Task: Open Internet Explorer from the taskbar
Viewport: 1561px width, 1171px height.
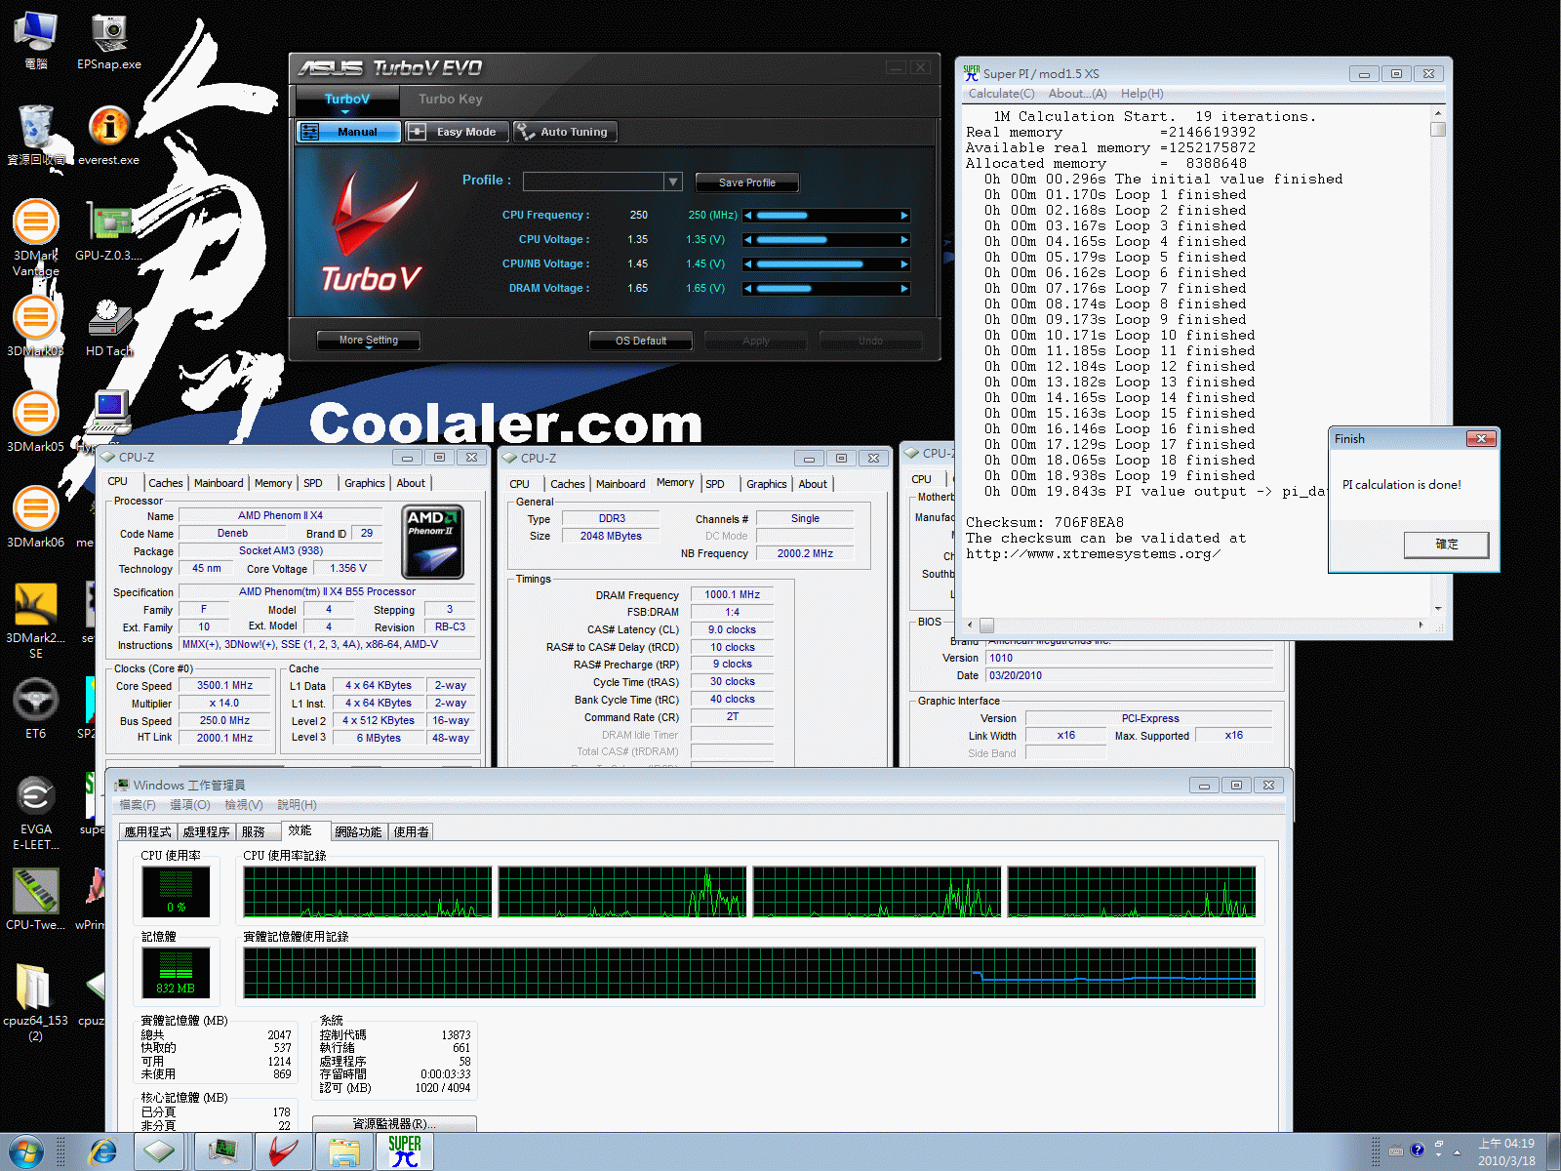Action: pyautogui.click(x=102, y=1151)
